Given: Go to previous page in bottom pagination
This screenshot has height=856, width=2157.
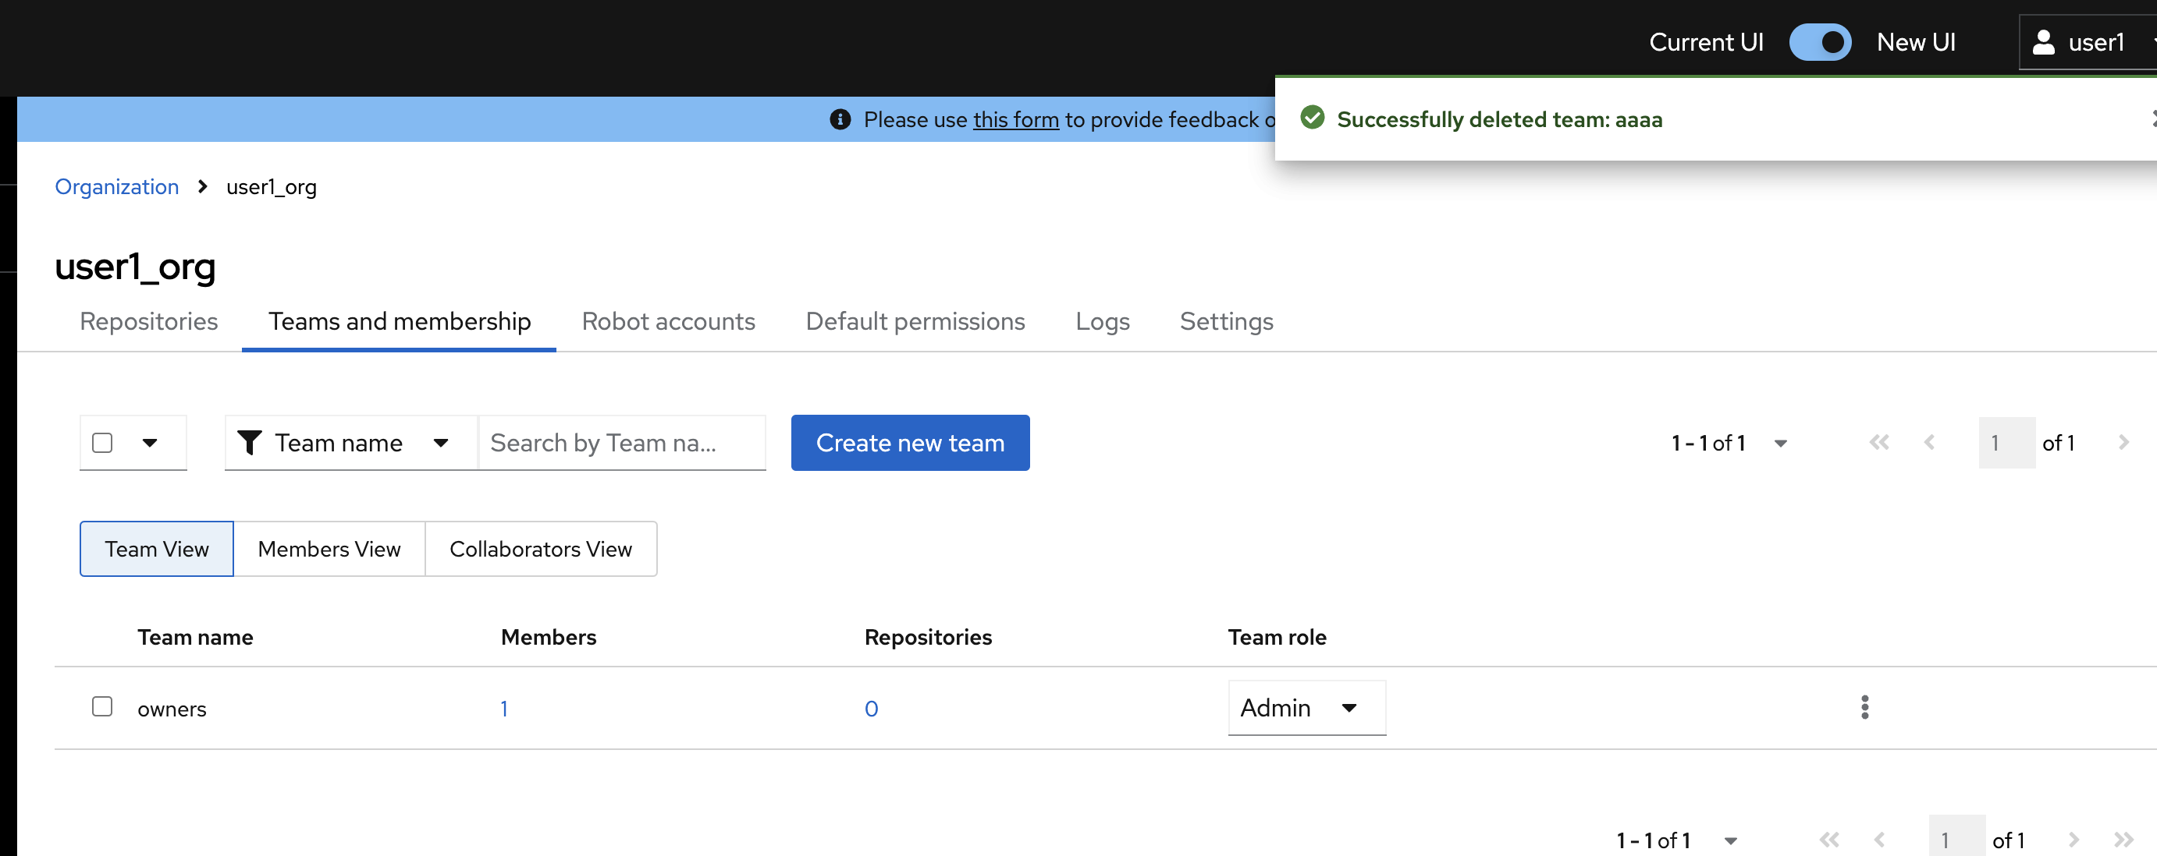Looking at the screenshot, I should (1879, 840).
